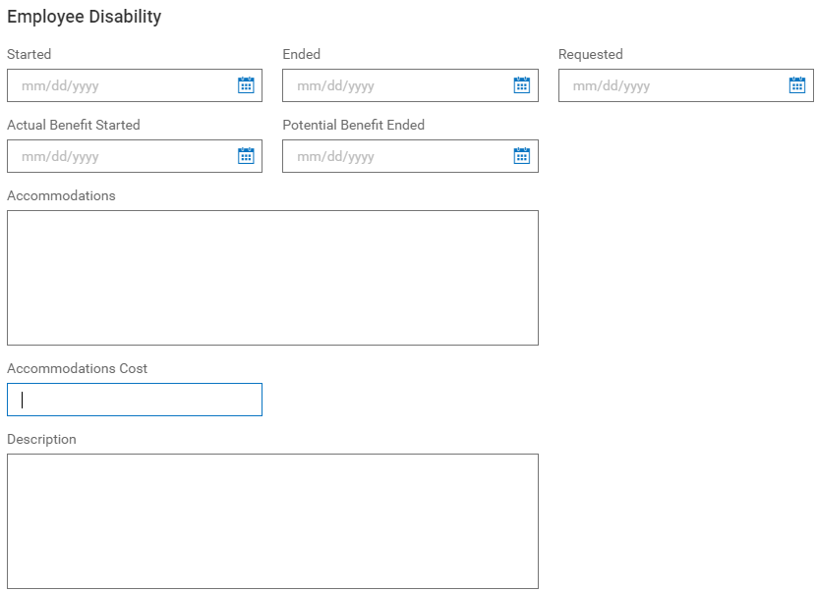The height and width of the screenshot is (592, 816).
Task: Click the Requested field label
Action: click(x=590, y=55)
